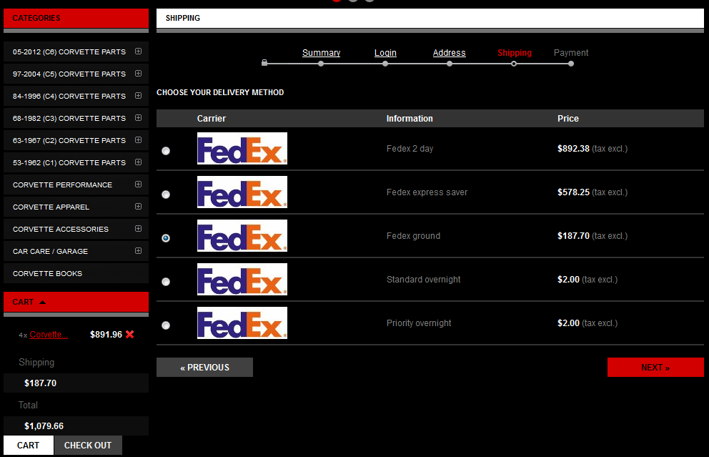The width and height of the screenshot is (709, 457).
Task: Open the Cart button in sidebar
Action: pos(29,446)
